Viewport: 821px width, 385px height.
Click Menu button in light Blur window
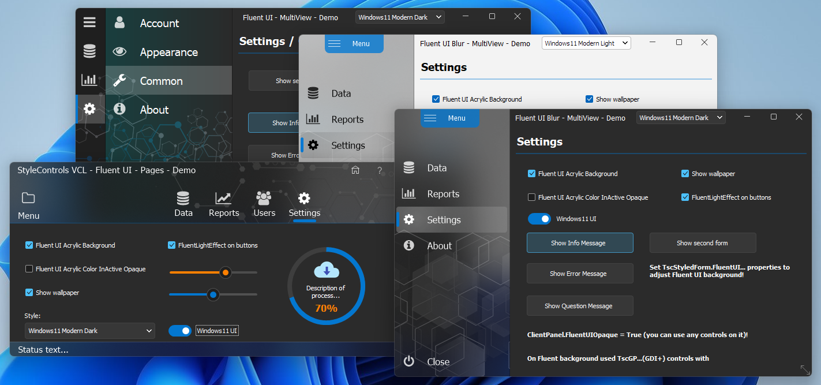click(354, 43)
